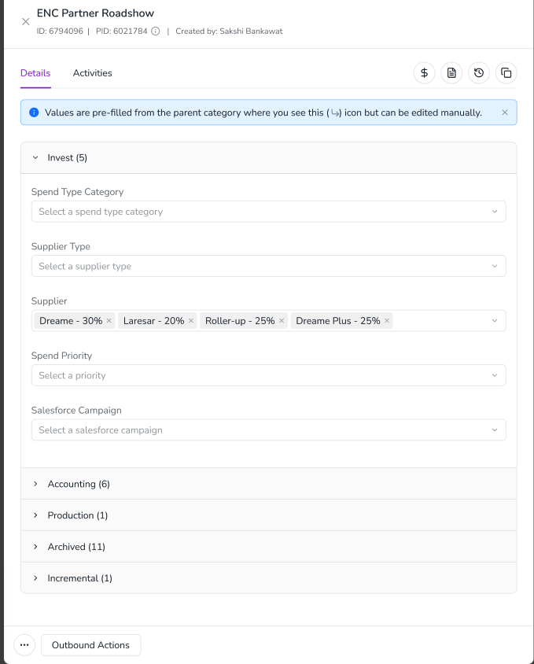534x664 pixels.
Task: Open the Spend Type Category dropdown
Action: 268,212
